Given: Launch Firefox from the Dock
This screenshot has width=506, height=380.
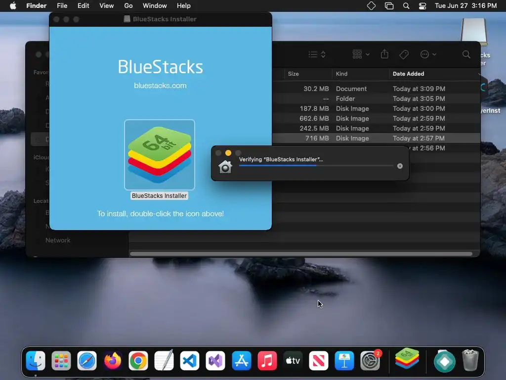Looking at the screenshot, I should [113, 361].
